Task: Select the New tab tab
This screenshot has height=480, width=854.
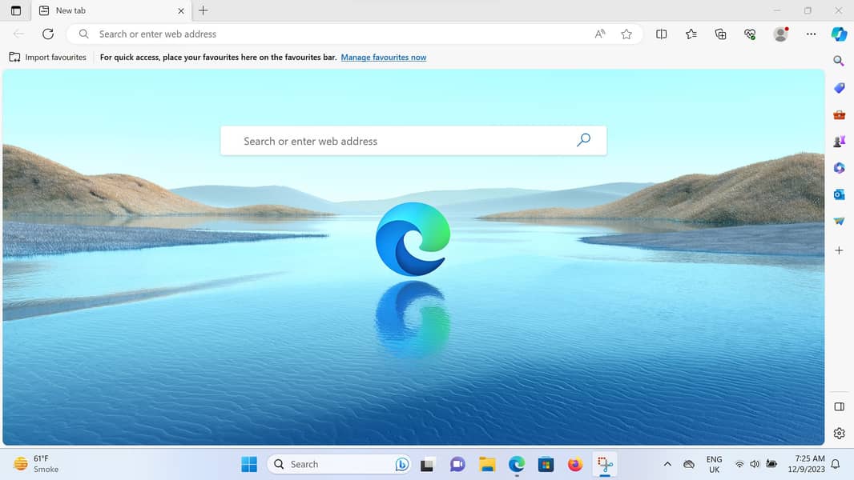Action: (x=104, y=11)
